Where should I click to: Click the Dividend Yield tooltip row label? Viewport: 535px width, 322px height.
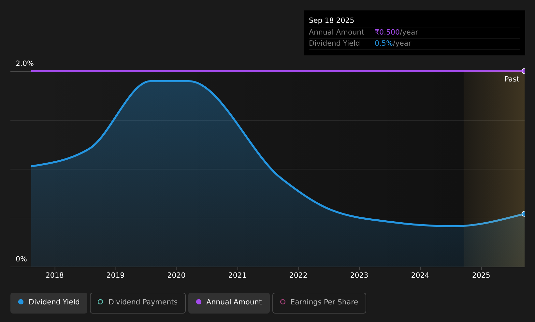(x=334, y=43)
